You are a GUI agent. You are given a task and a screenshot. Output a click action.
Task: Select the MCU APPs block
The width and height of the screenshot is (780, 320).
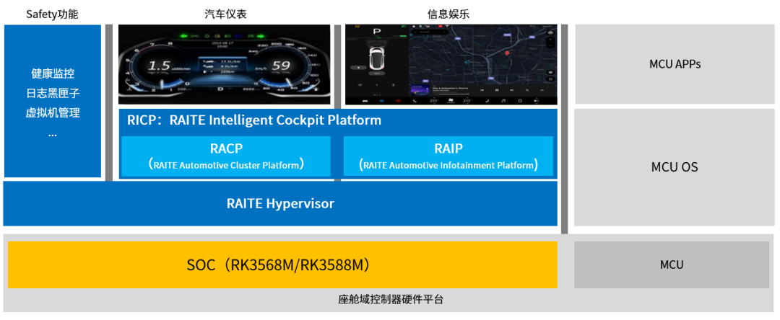click(674, 64)
